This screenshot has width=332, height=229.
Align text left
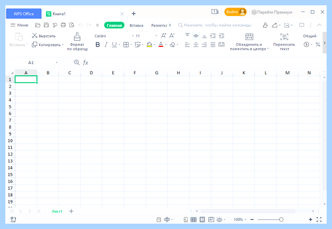point(187,44)
